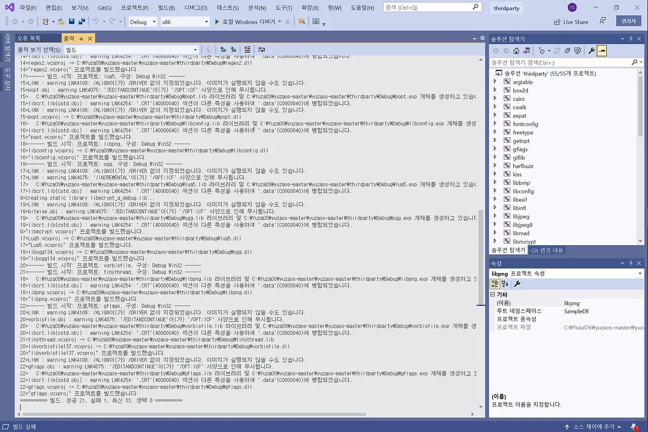Collapse the 기타 property category
648x432 pixels.
493,294
